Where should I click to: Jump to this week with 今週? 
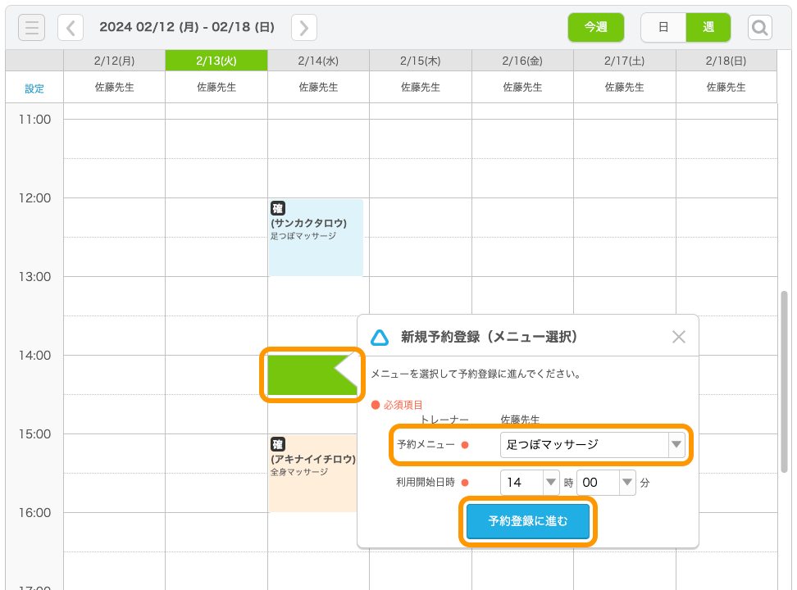(596, 27)
